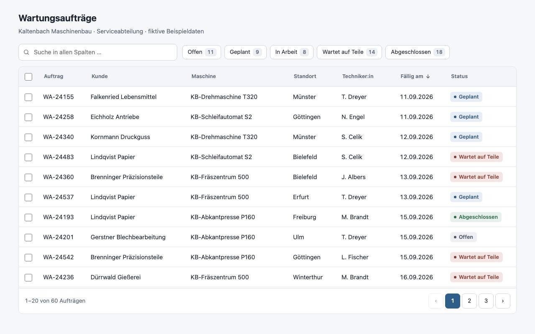Select technician L. Fischer
The width and height of the screenshot is (535, 334).
point(355,257)
